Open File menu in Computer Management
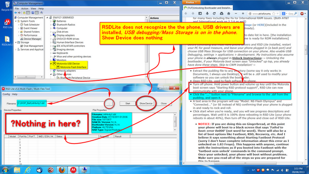Viewport: 309px width, 174px height. [x=17, y=8]
